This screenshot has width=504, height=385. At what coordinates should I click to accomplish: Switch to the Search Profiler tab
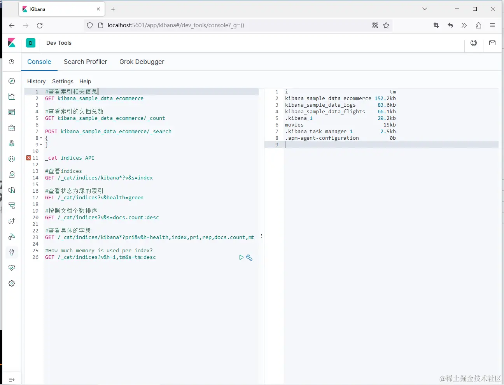point(86,62)
